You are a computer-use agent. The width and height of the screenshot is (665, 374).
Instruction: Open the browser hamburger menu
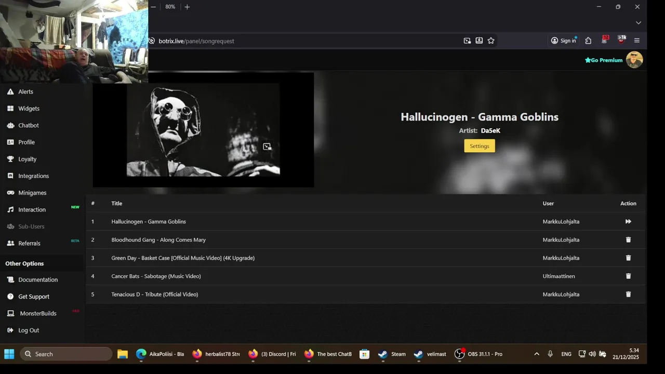pos(637,41)
